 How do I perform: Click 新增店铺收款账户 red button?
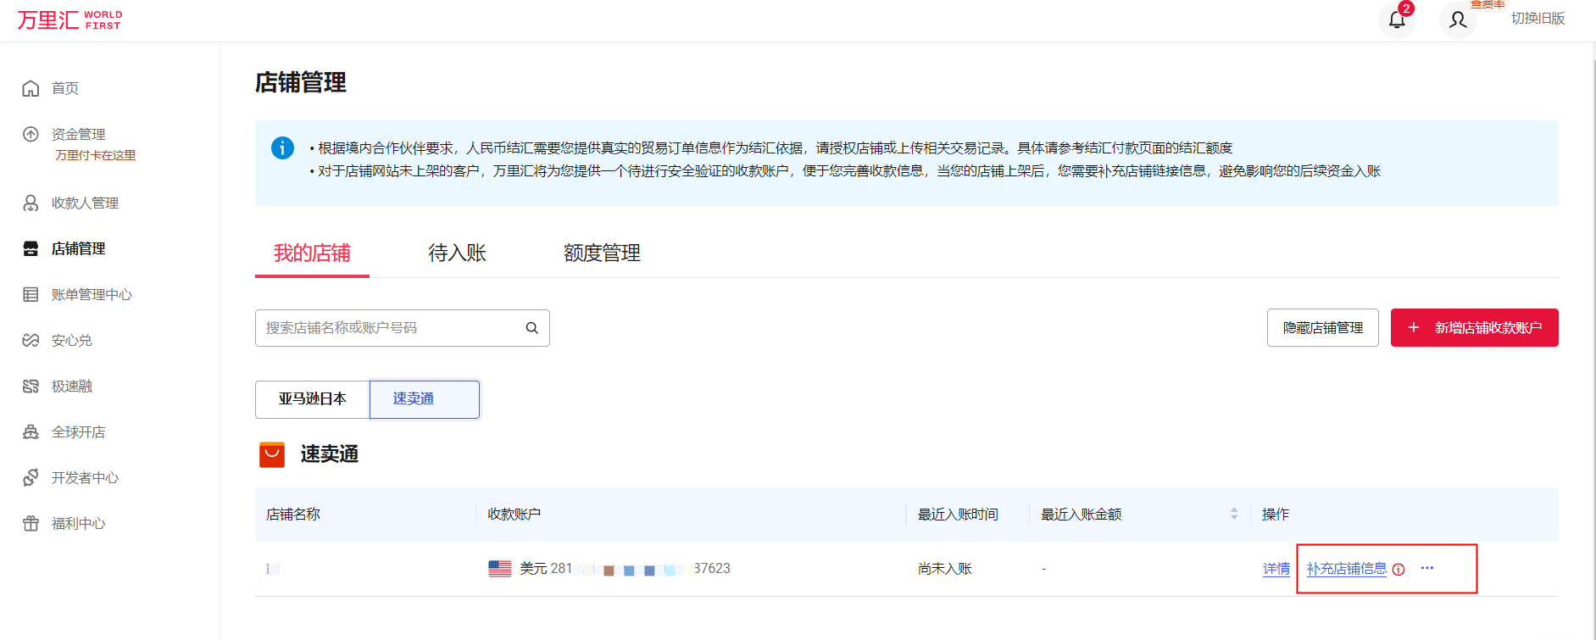tap(1474, 328)
